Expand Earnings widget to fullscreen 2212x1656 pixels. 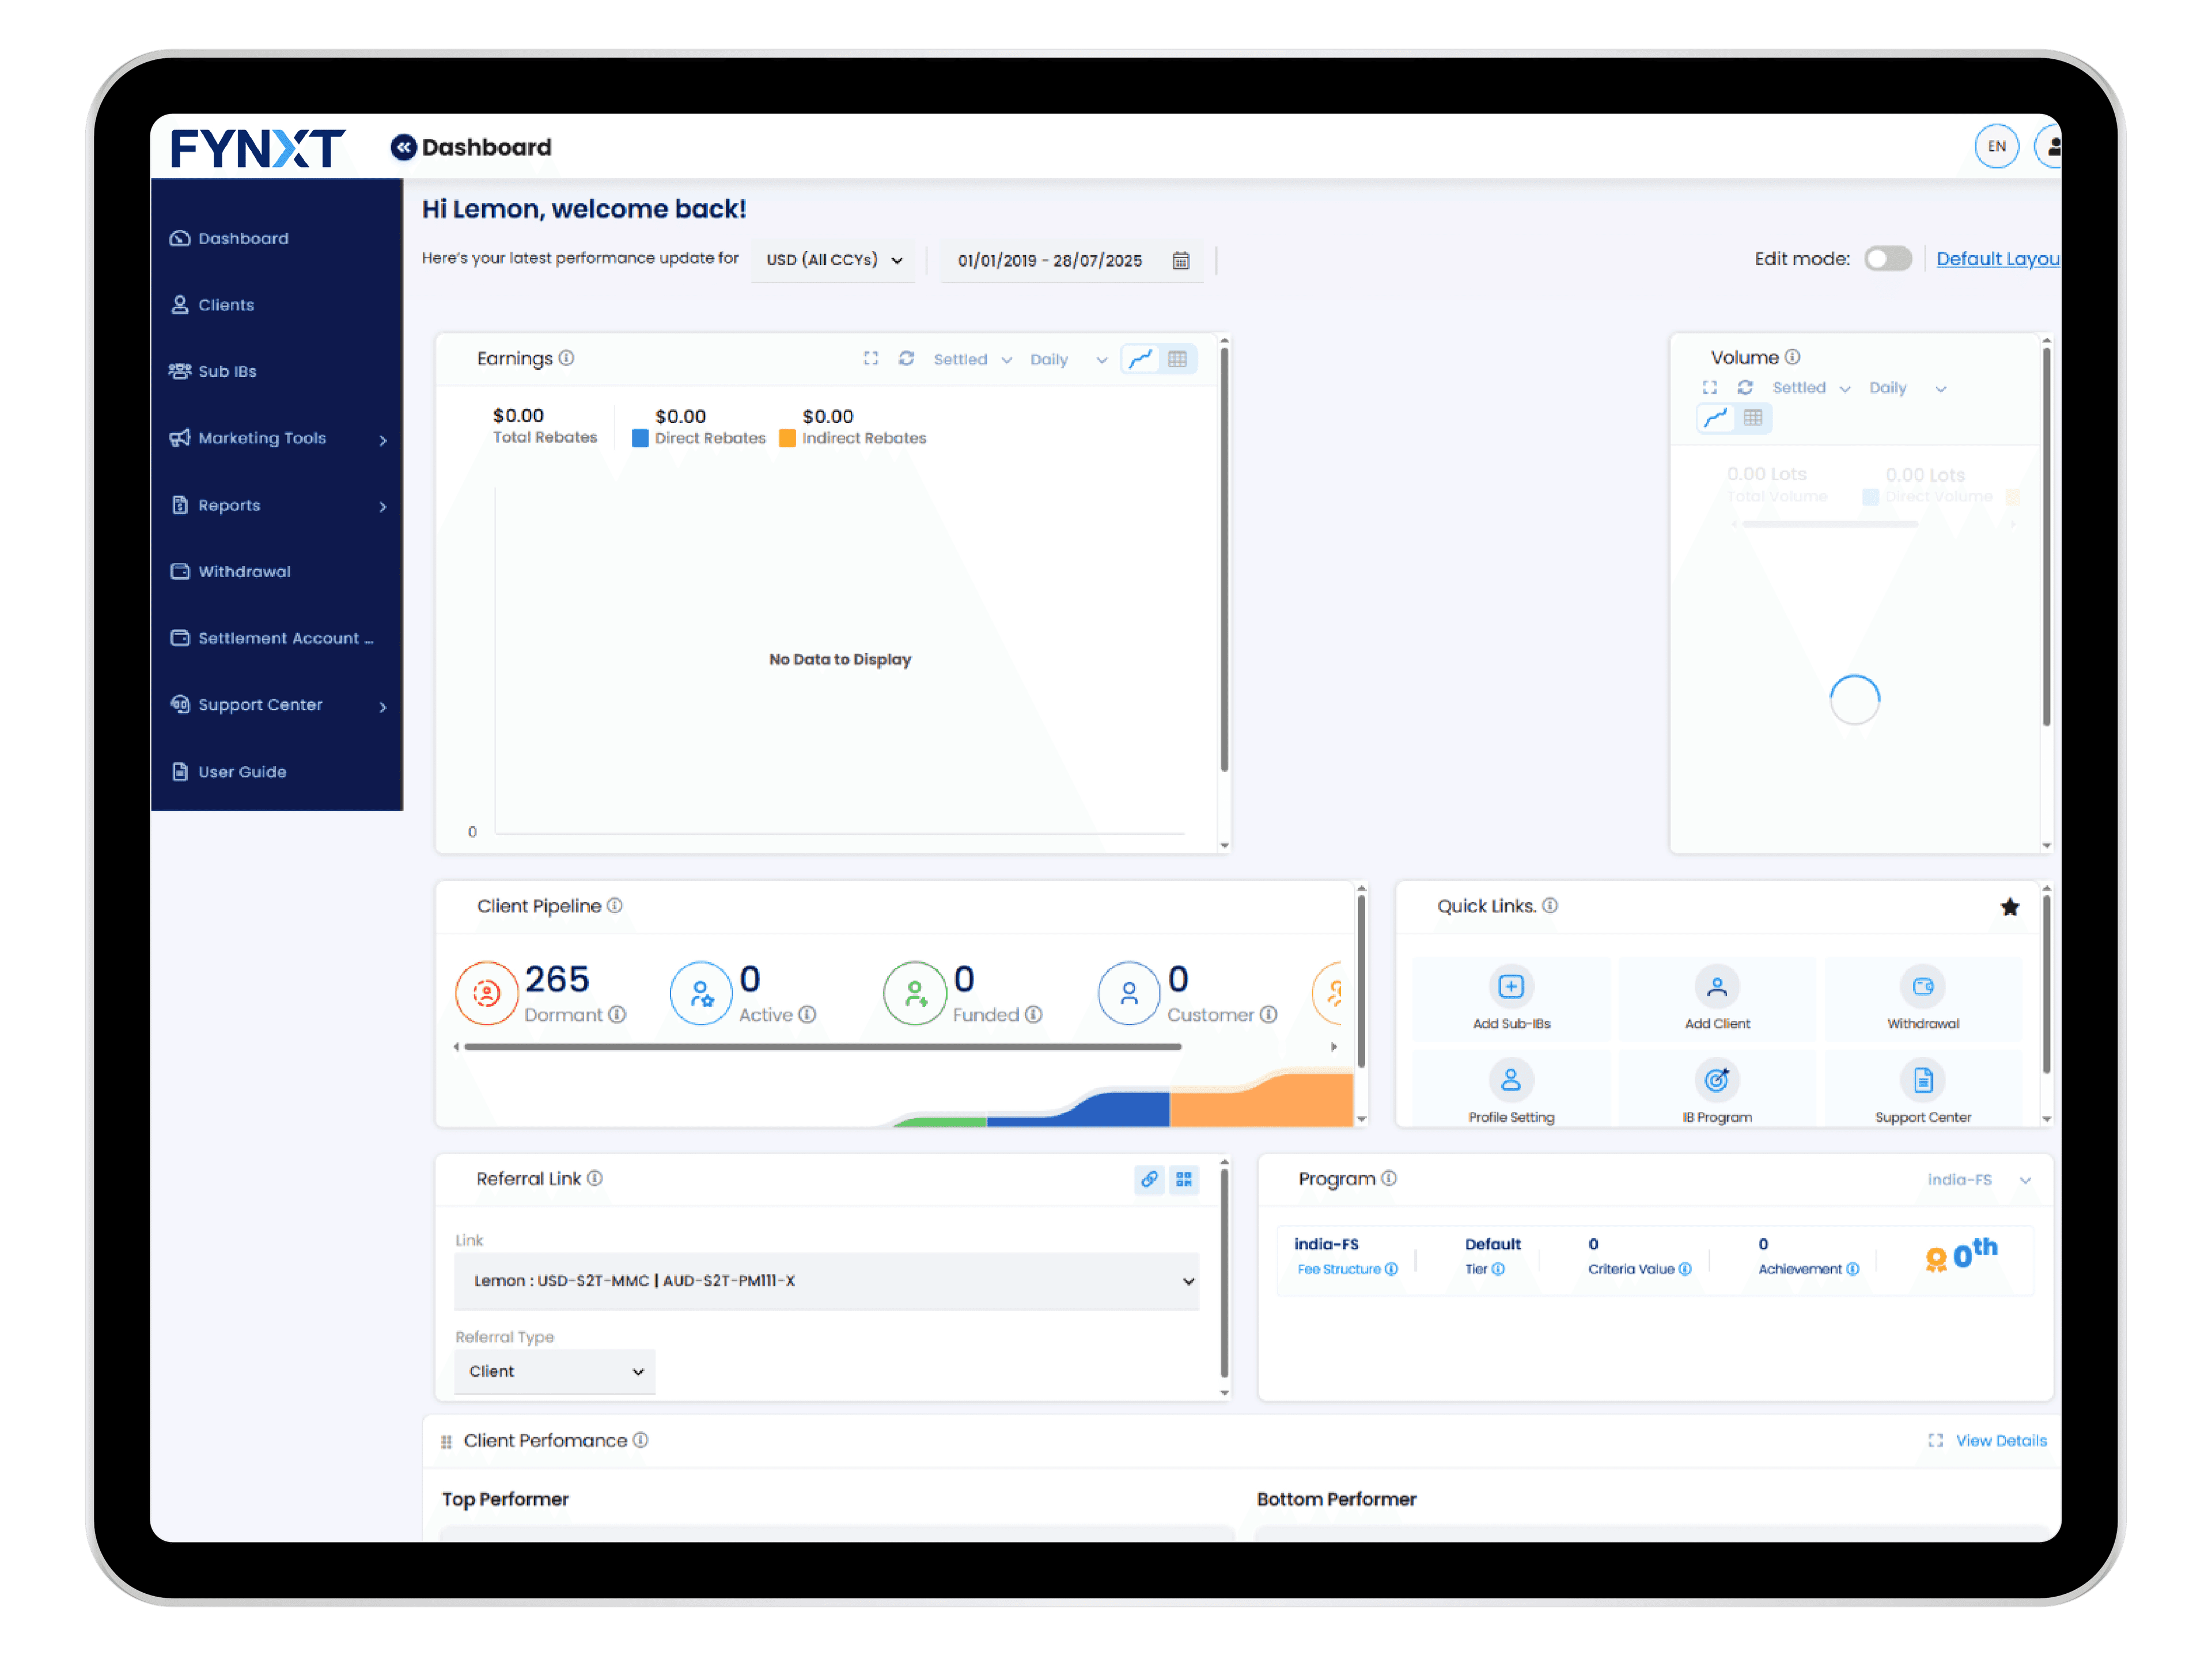click(870, 359)
